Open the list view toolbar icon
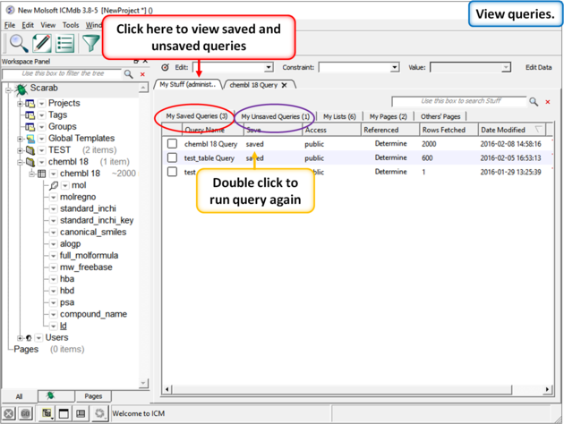The height and width of the screenshot is (424, 564). (x=65, y=42)
